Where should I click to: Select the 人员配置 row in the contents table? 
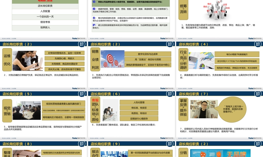click(45, 11)
